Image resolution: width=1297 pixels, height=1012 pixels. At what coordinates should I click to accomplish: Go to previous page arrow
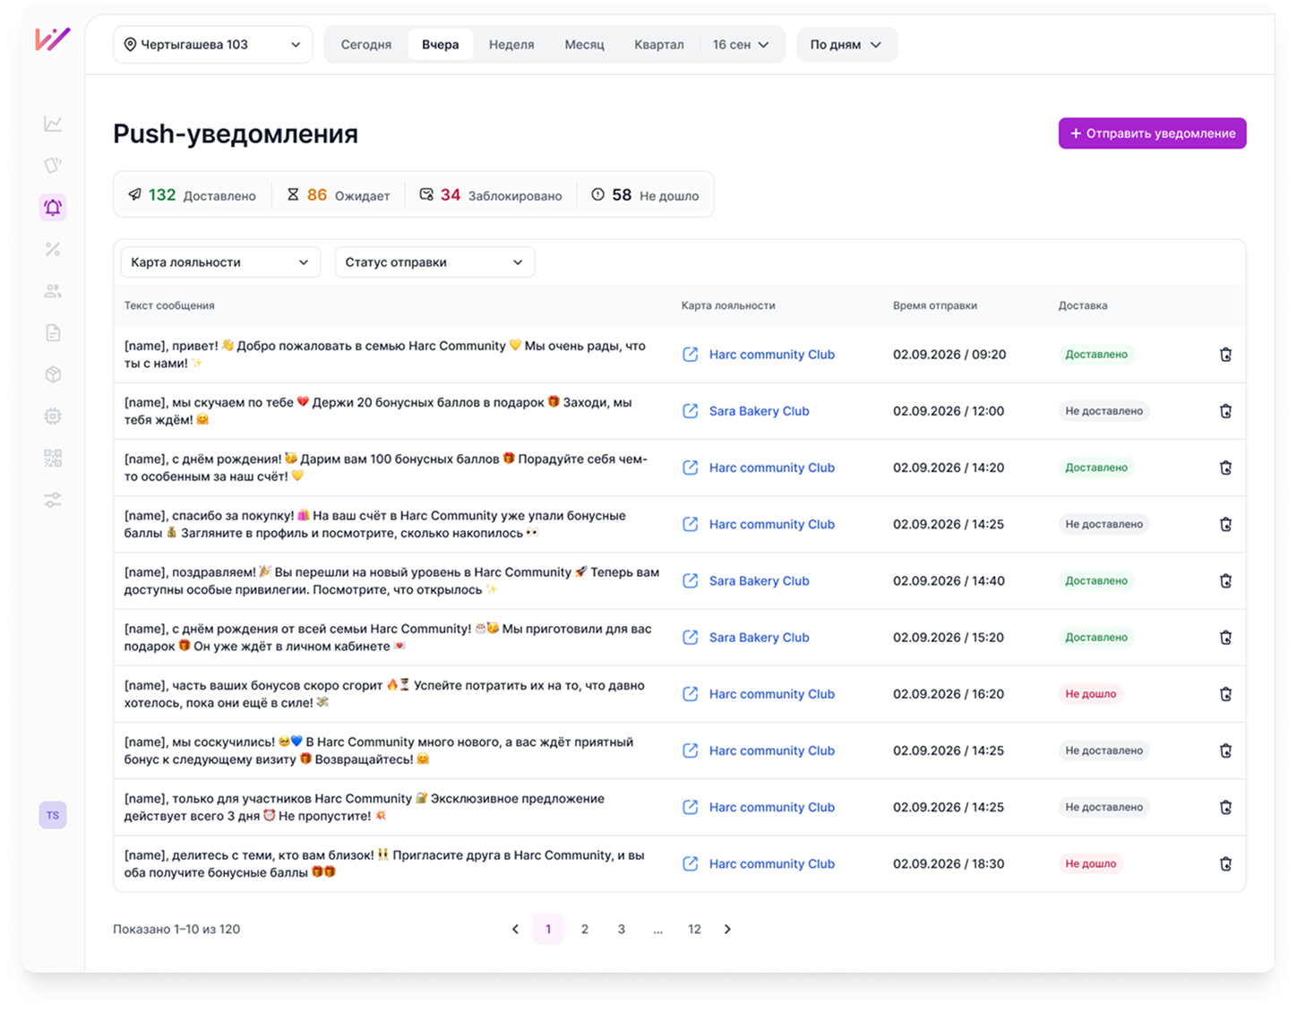pos(515,930)
